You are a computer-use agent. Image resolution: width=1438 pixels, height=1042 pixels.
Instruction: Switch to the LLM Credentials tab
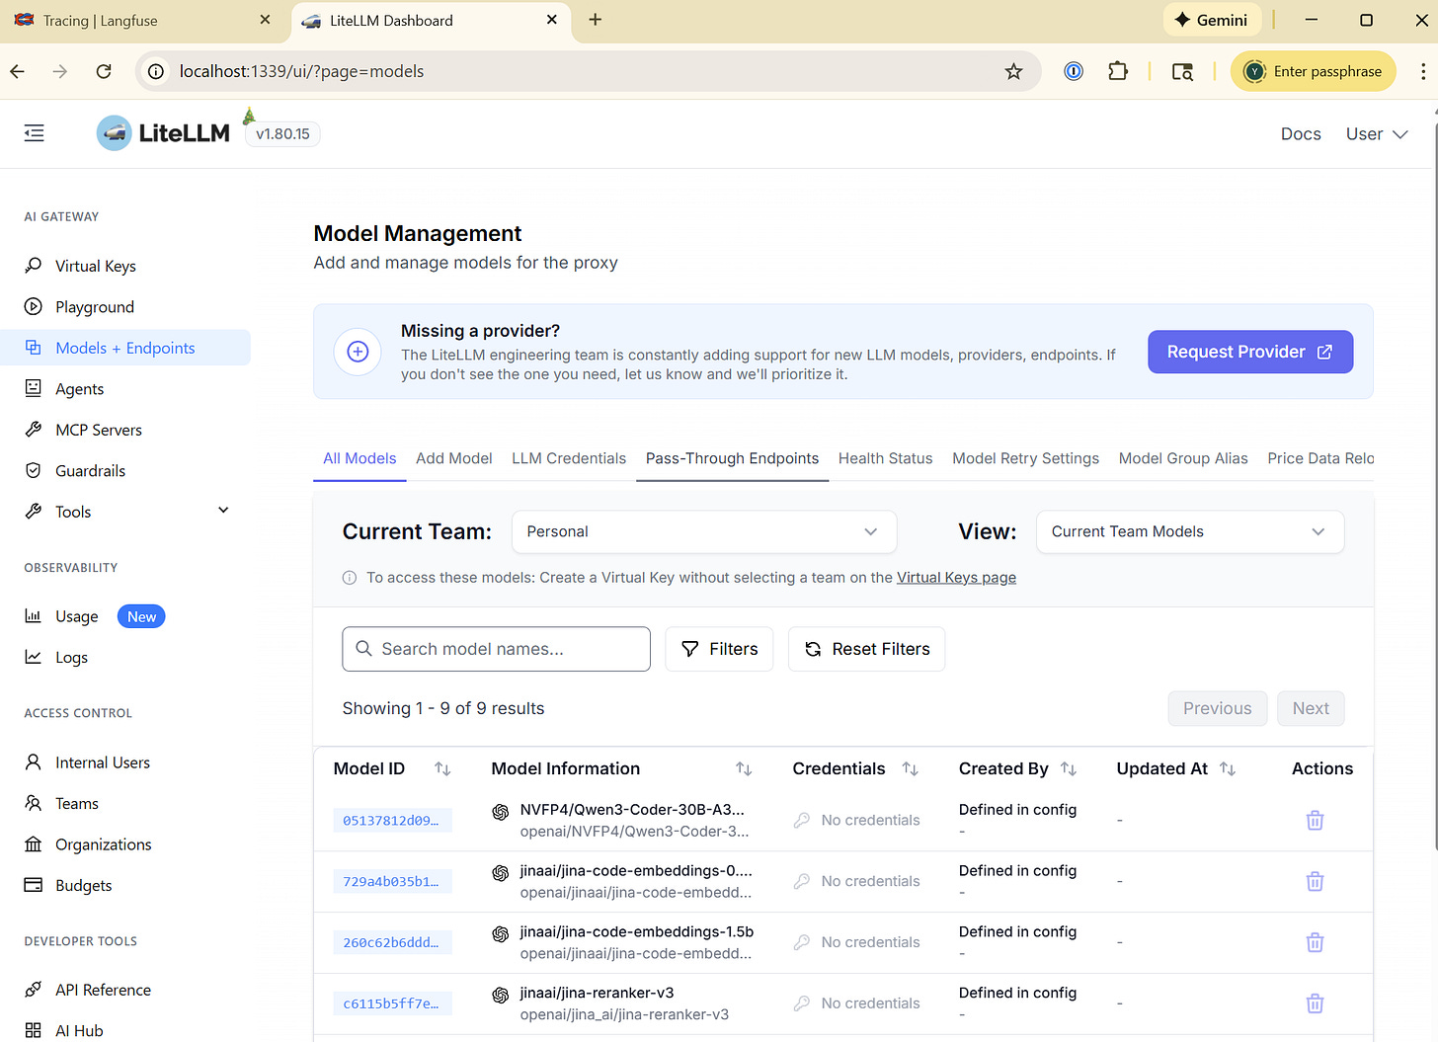[x=569, y=458]
